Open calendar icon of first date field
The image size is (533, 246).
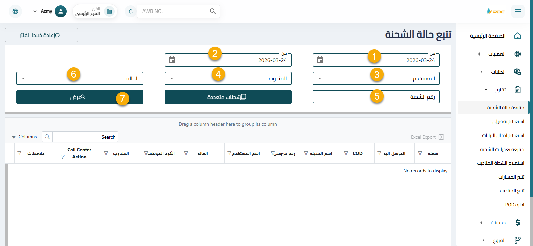(x=320, y=60)
